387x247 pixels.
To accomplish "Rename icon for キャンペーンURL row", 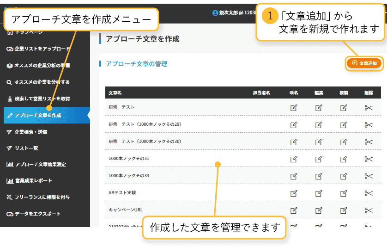I will coord(294,210).
